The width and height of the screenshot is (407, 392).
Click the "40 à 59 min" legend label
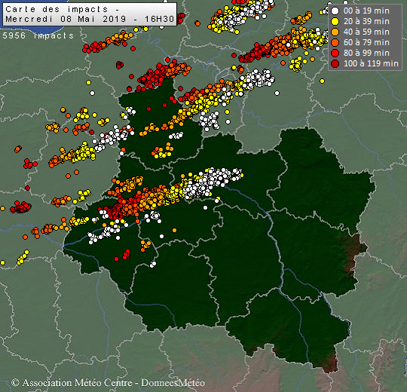pyautogui.click(x=366, y=32)
